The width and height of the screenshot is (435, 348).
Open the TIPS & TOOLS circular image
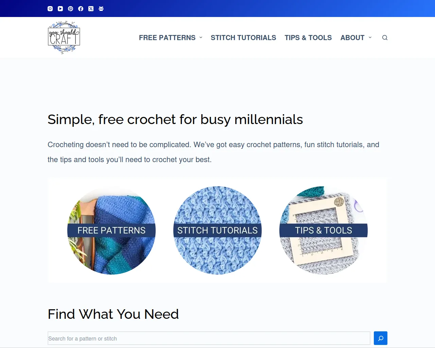323,230
